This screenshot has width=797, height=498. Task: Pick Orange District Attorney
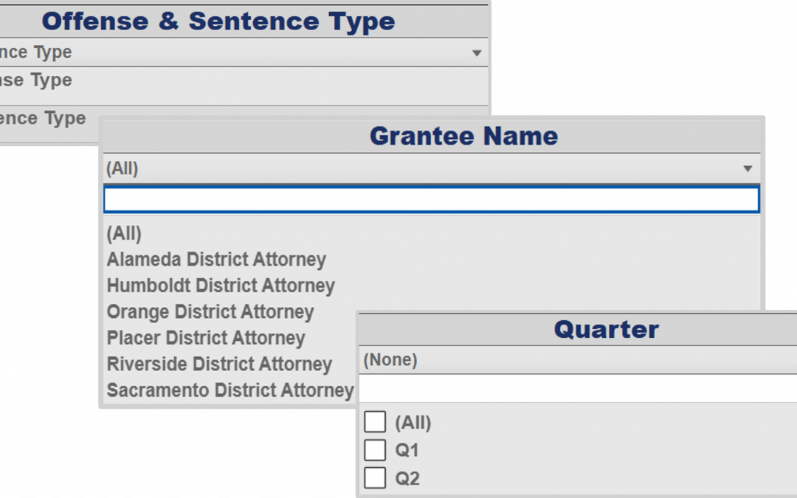coord(210,312)
